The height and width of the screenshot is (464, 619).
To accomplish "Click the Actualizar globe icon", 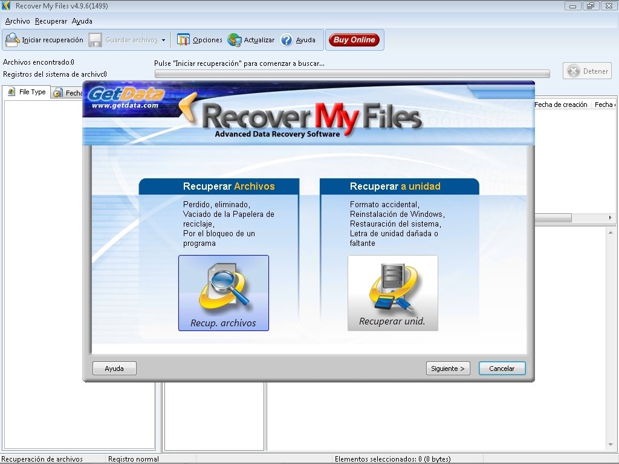I will pos(235,40).
